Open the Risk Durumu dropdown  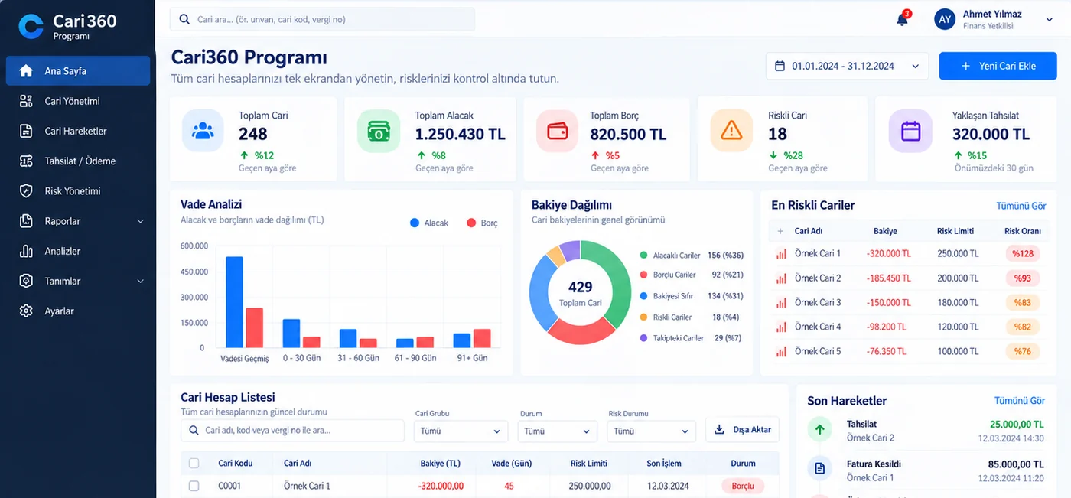pos(652,431)
